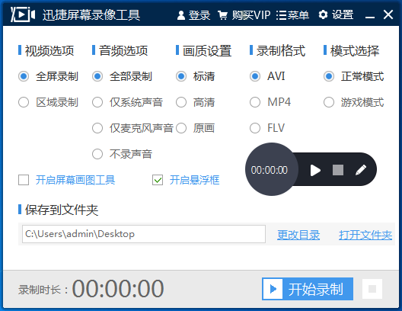This screenshot has height=311, width=402.
Task: Select 标清 quality
Action: point(196,76)
